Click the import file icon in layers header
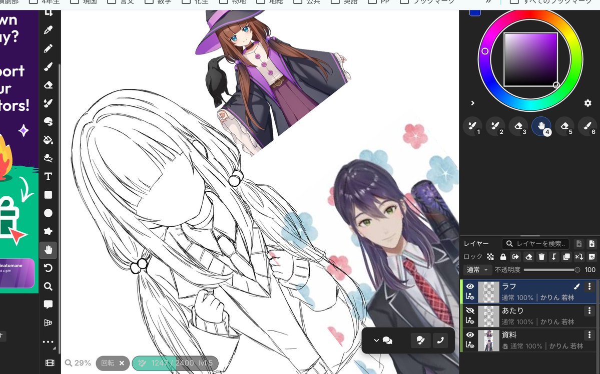 coord(579,244)
